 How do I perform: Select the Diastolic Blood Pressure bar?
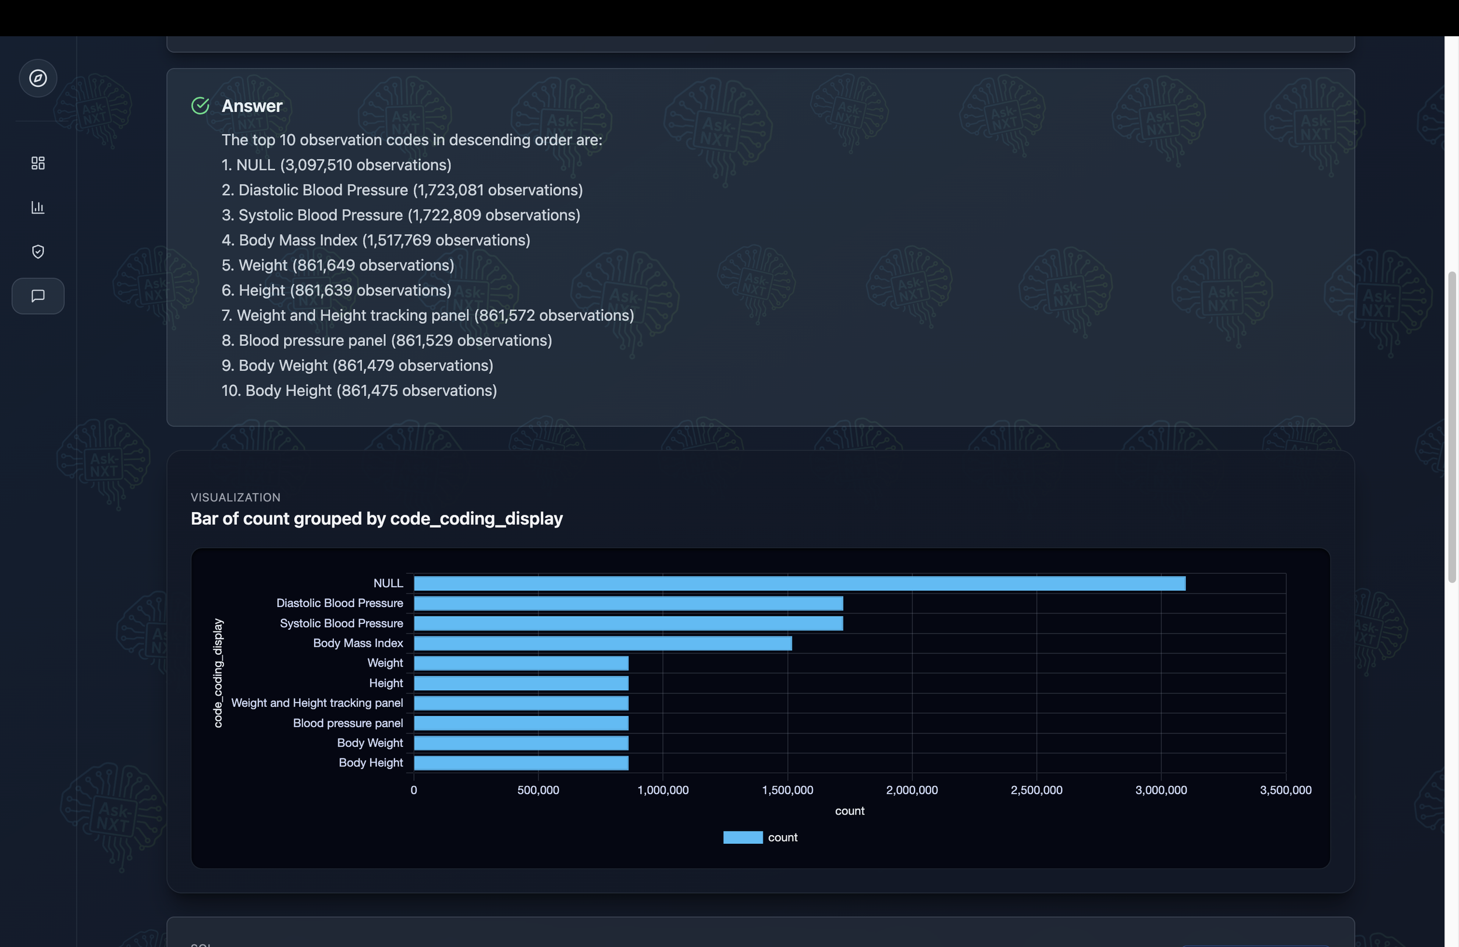pos(628,604)
